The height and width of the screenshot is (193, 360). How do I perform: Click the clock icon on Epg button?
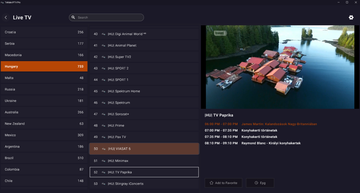tap(256, 183)
